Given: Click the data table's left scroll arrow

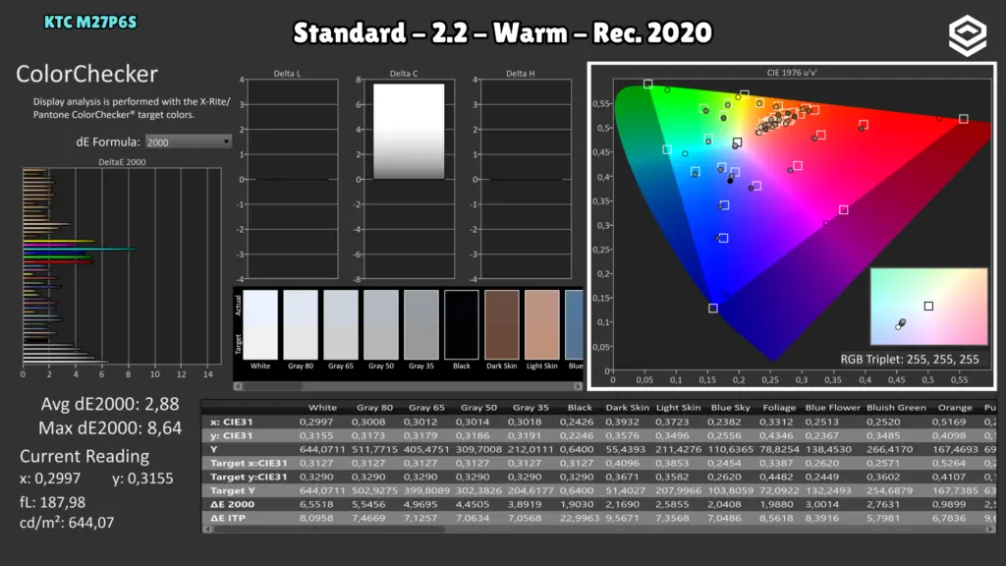Looking at the screenshot, I should point(206,530).
